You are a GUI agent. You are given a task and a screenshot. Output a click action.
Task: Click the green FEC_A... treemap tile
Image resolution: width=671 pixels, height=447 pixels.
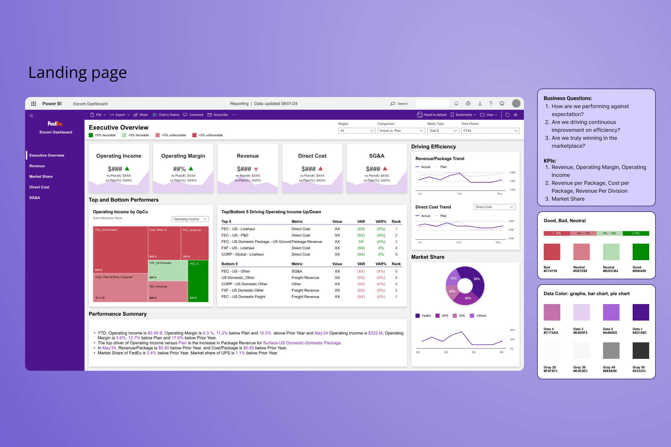coord(198,281)
